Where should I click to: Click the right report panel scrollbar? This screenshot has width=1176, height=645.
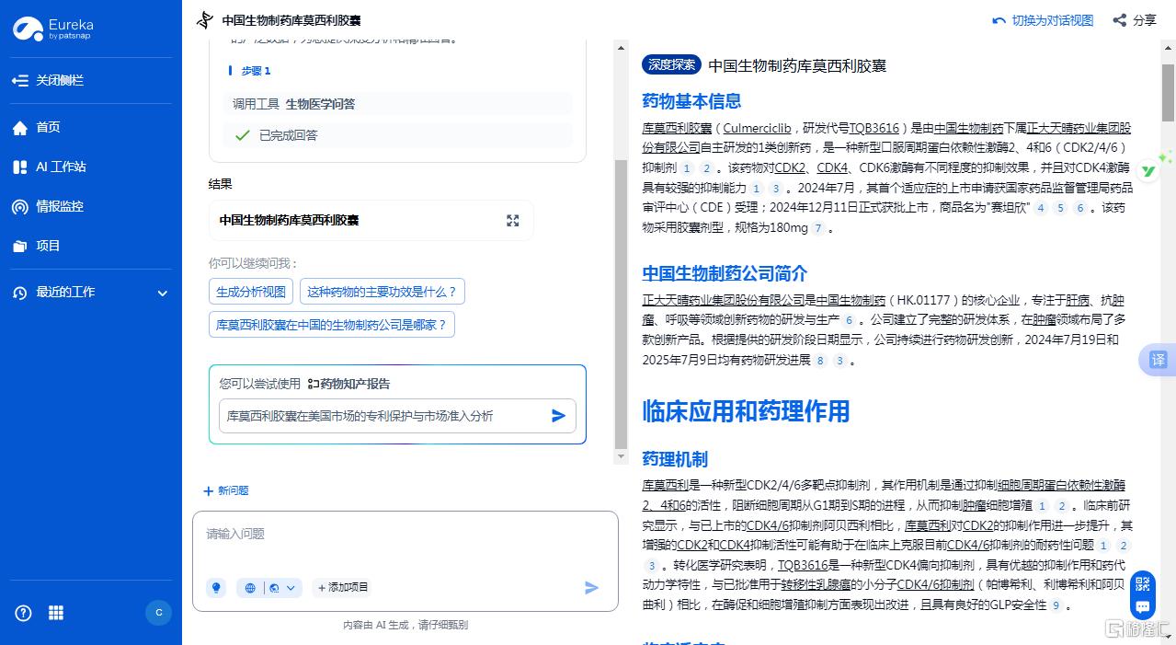1168,92
